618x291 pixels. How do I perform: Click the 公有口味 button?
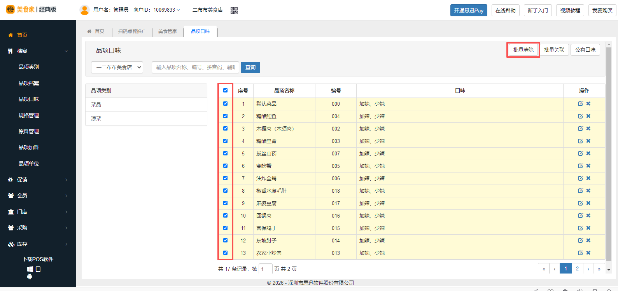(585, 50)
